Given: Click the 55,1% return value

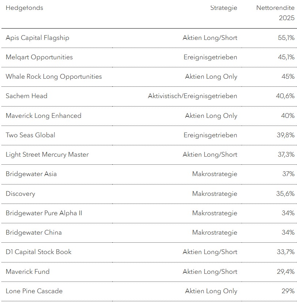Looking at the screenshot, I should point(285,38).
